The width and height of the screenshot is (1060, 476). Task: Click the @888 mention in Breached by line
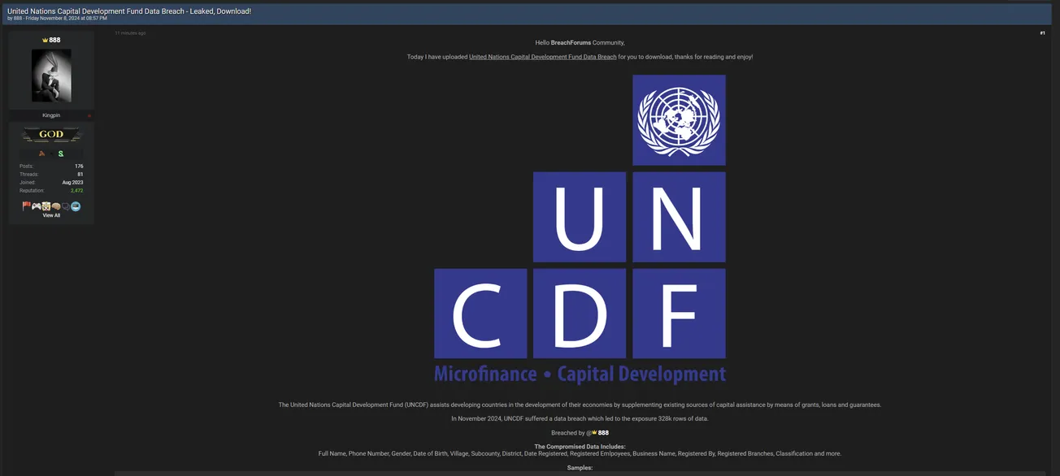pyautogui.click(x=597, y=432)
